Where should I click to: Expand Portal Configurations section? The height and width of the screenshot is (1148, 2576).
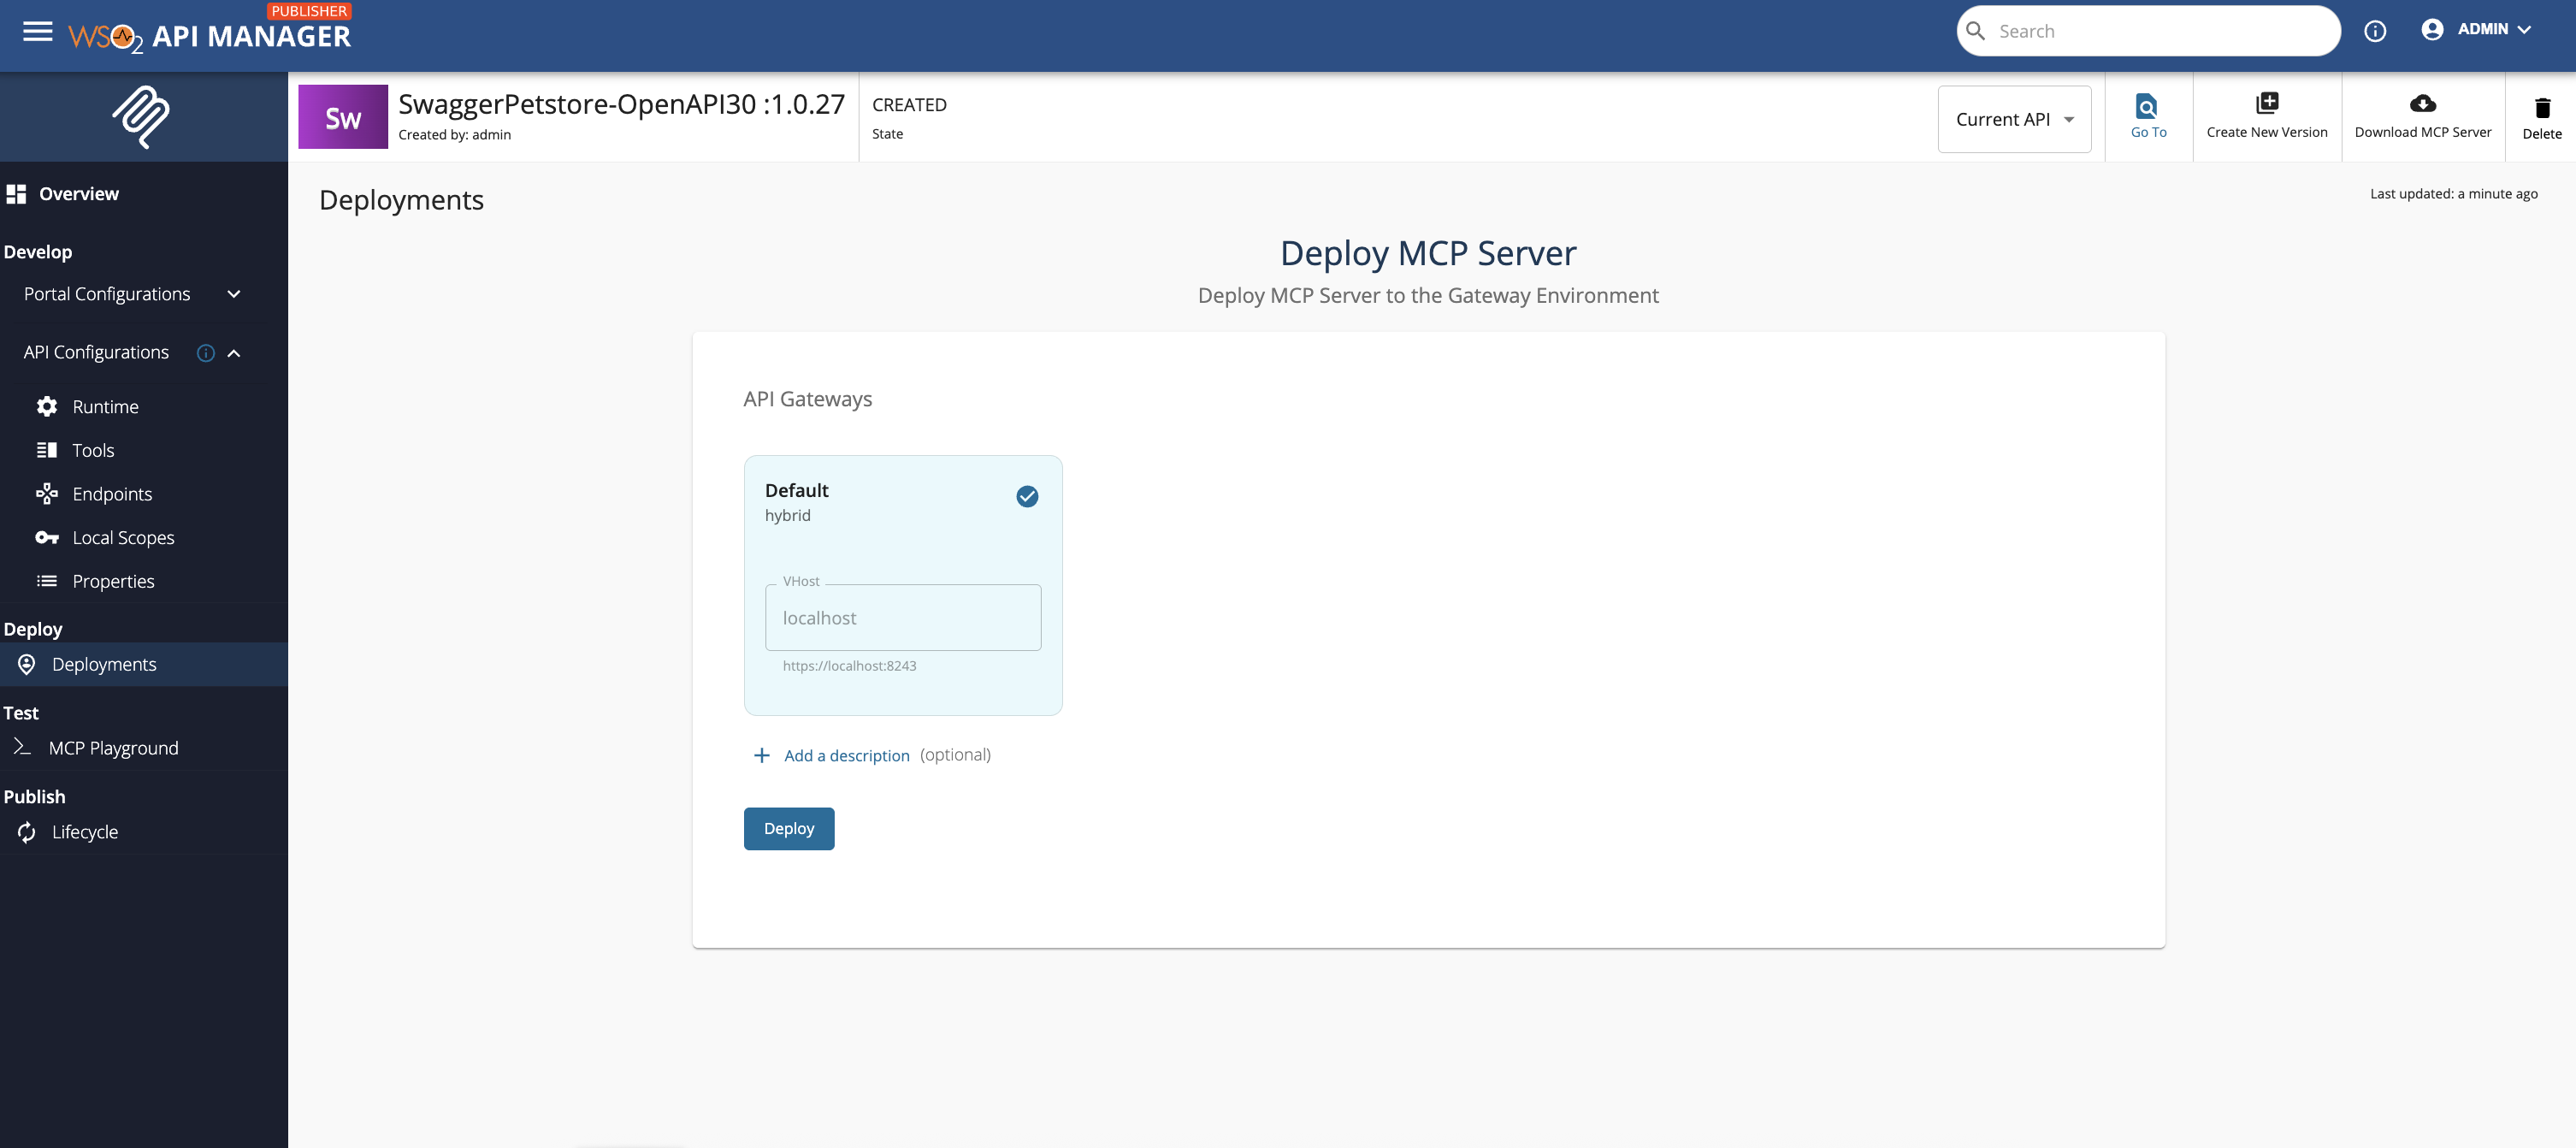tap(234, 294)
